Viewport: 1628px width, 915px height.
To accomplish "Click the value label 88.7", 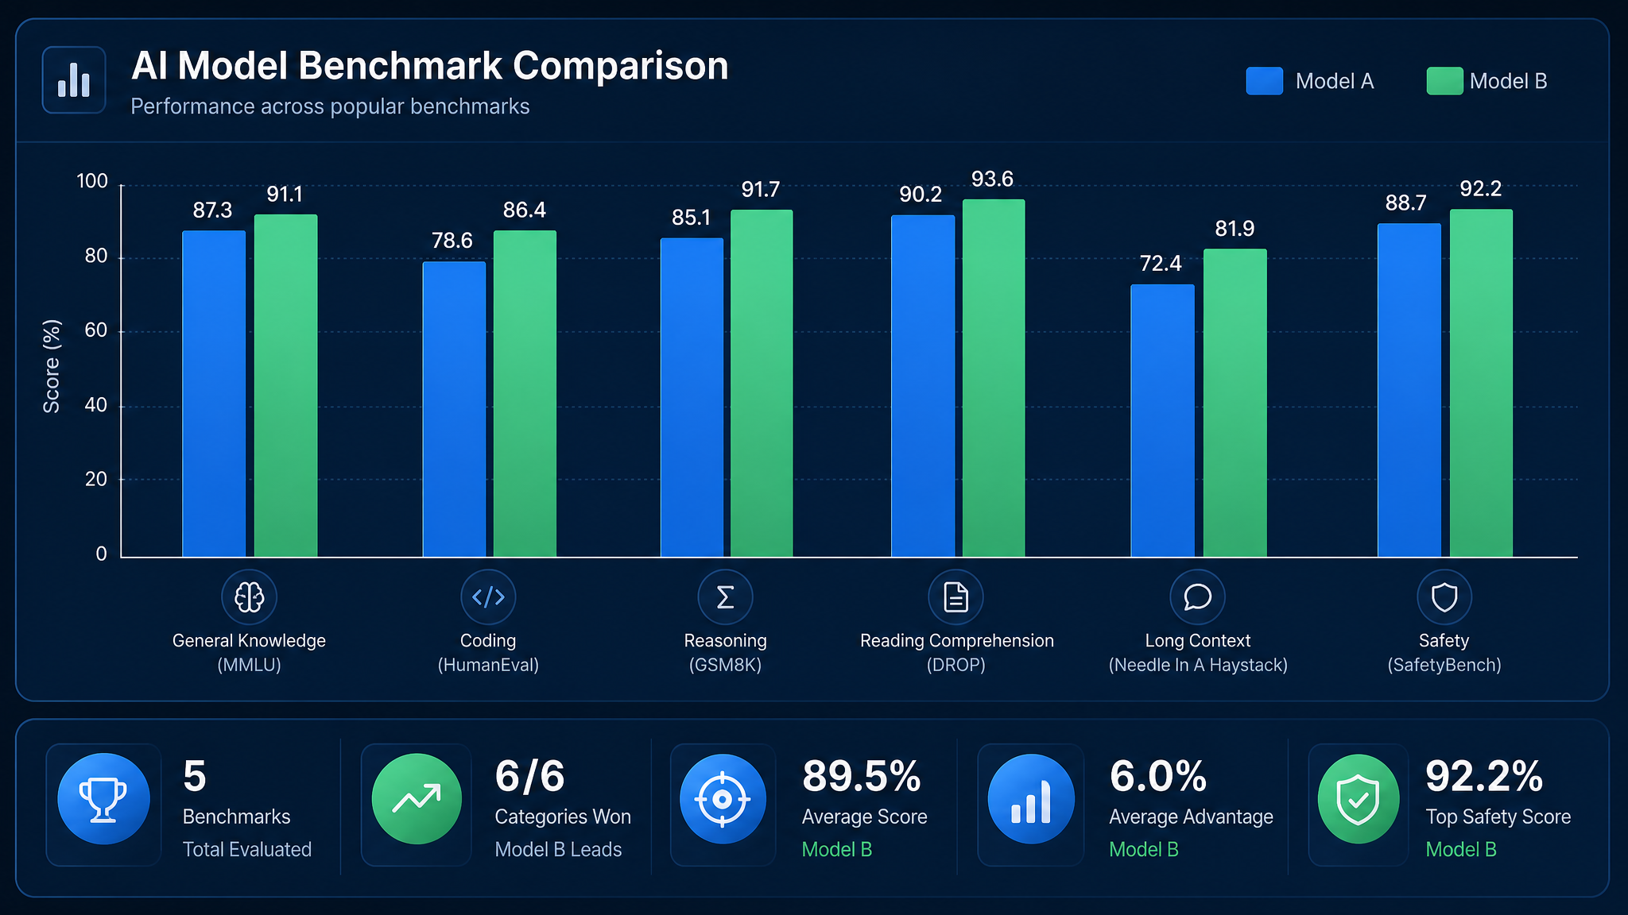I will coord(1405,203).
